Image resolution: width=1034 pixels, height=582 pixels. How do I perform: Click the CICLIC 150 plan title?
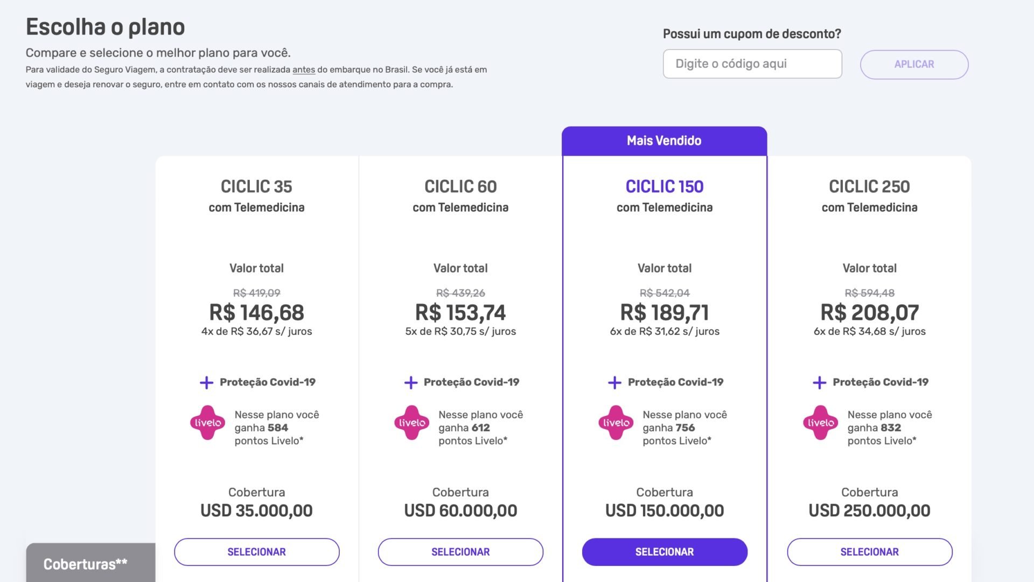(x=664, y=186)
